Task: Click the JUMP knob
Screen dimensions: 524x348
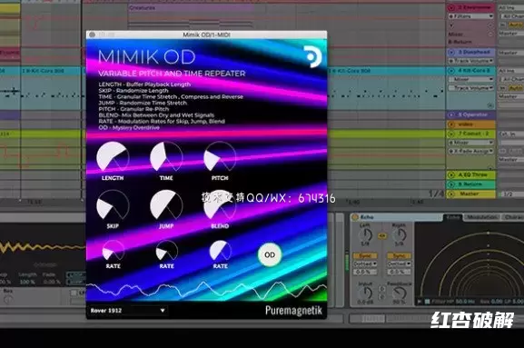Action: point(166,205)
